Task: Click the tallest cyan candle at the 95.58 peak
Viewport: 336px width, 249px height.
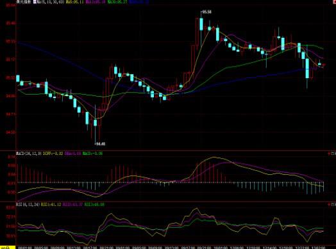Action: coord(201,24)
